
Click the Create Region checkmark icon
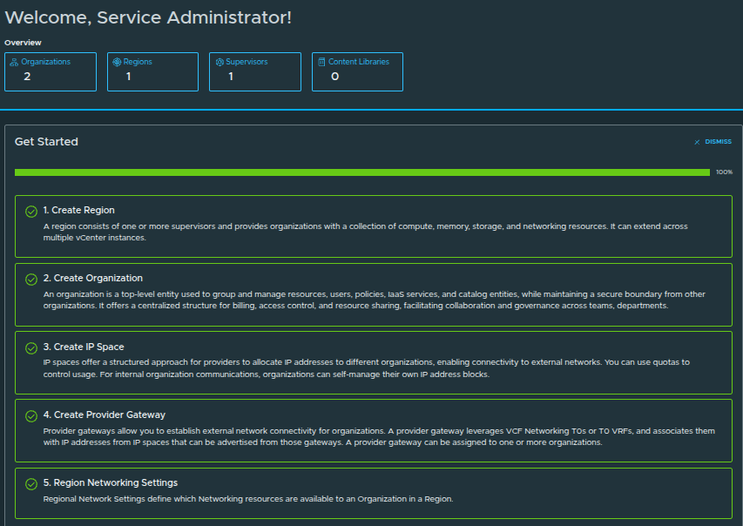[31, 211]
